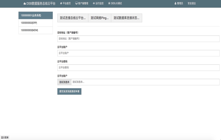Select client 1300000003(MDM) in the sidebar
Screen dimensions: 221x140
[x=36, y=30]
